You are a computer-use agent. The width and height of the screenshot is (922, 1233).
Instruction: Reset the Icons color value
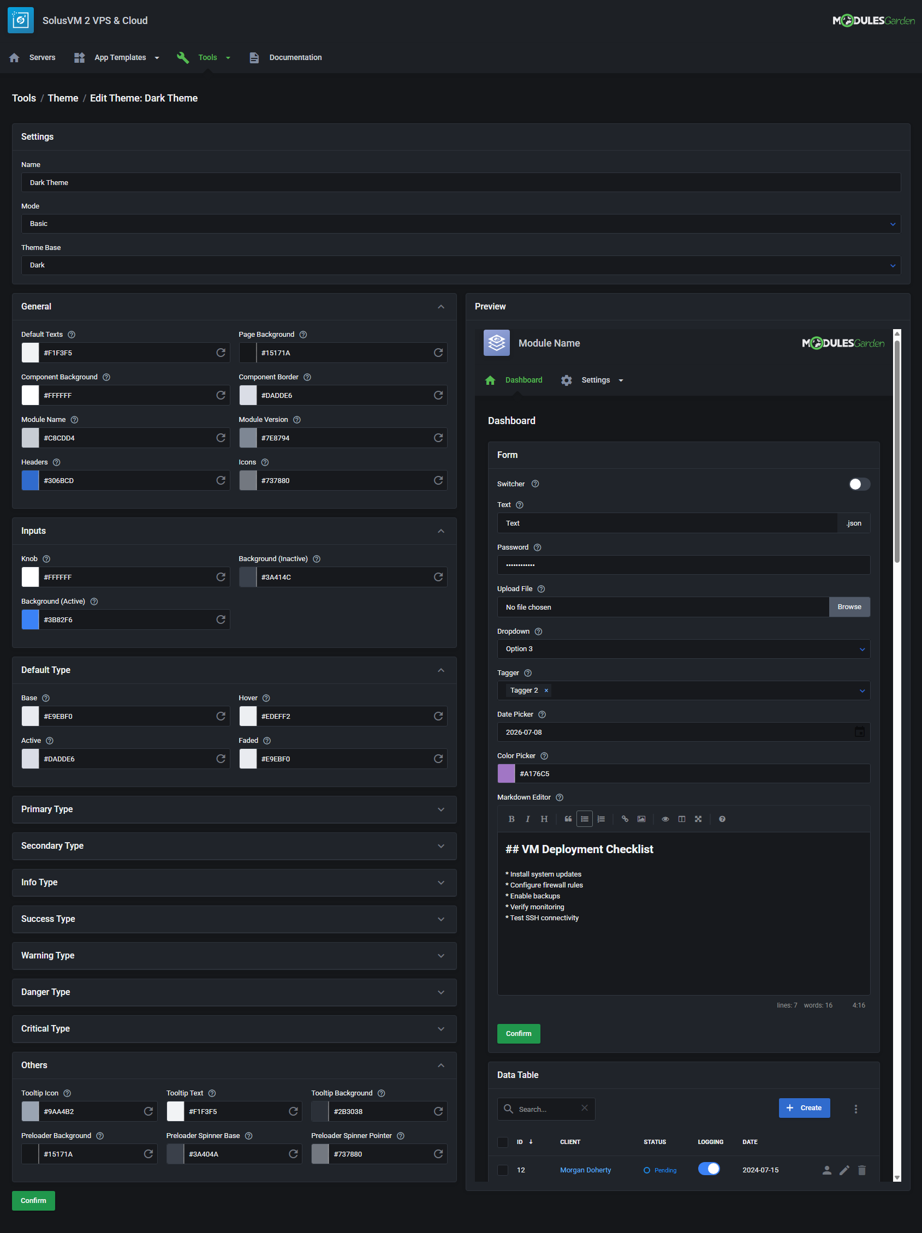click(438, 480)
